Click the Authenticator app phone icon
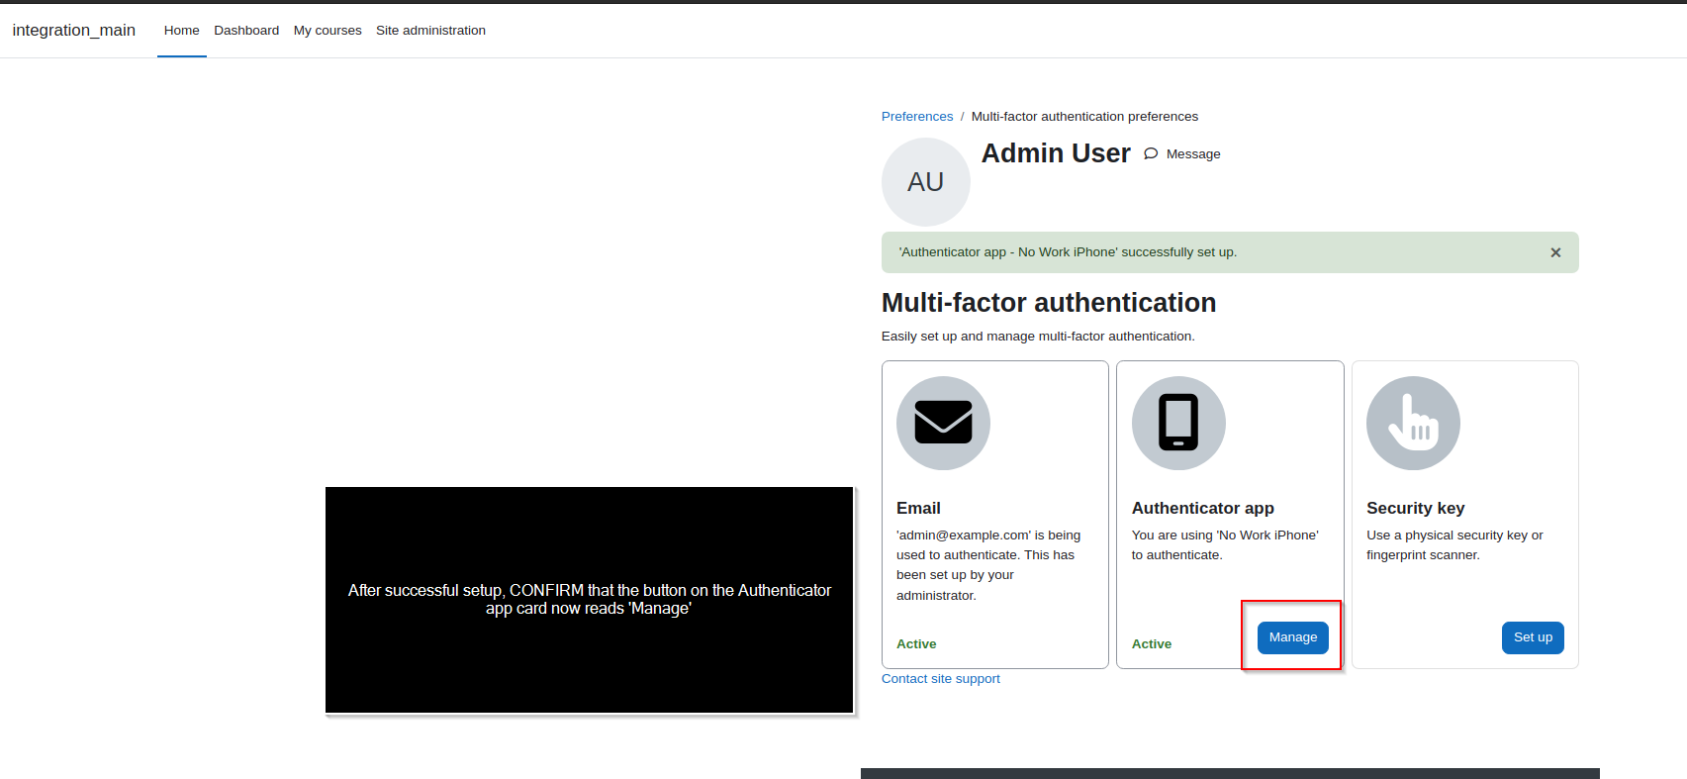1687x779 pixels. pyautogui.click(x=1178, y=423)
